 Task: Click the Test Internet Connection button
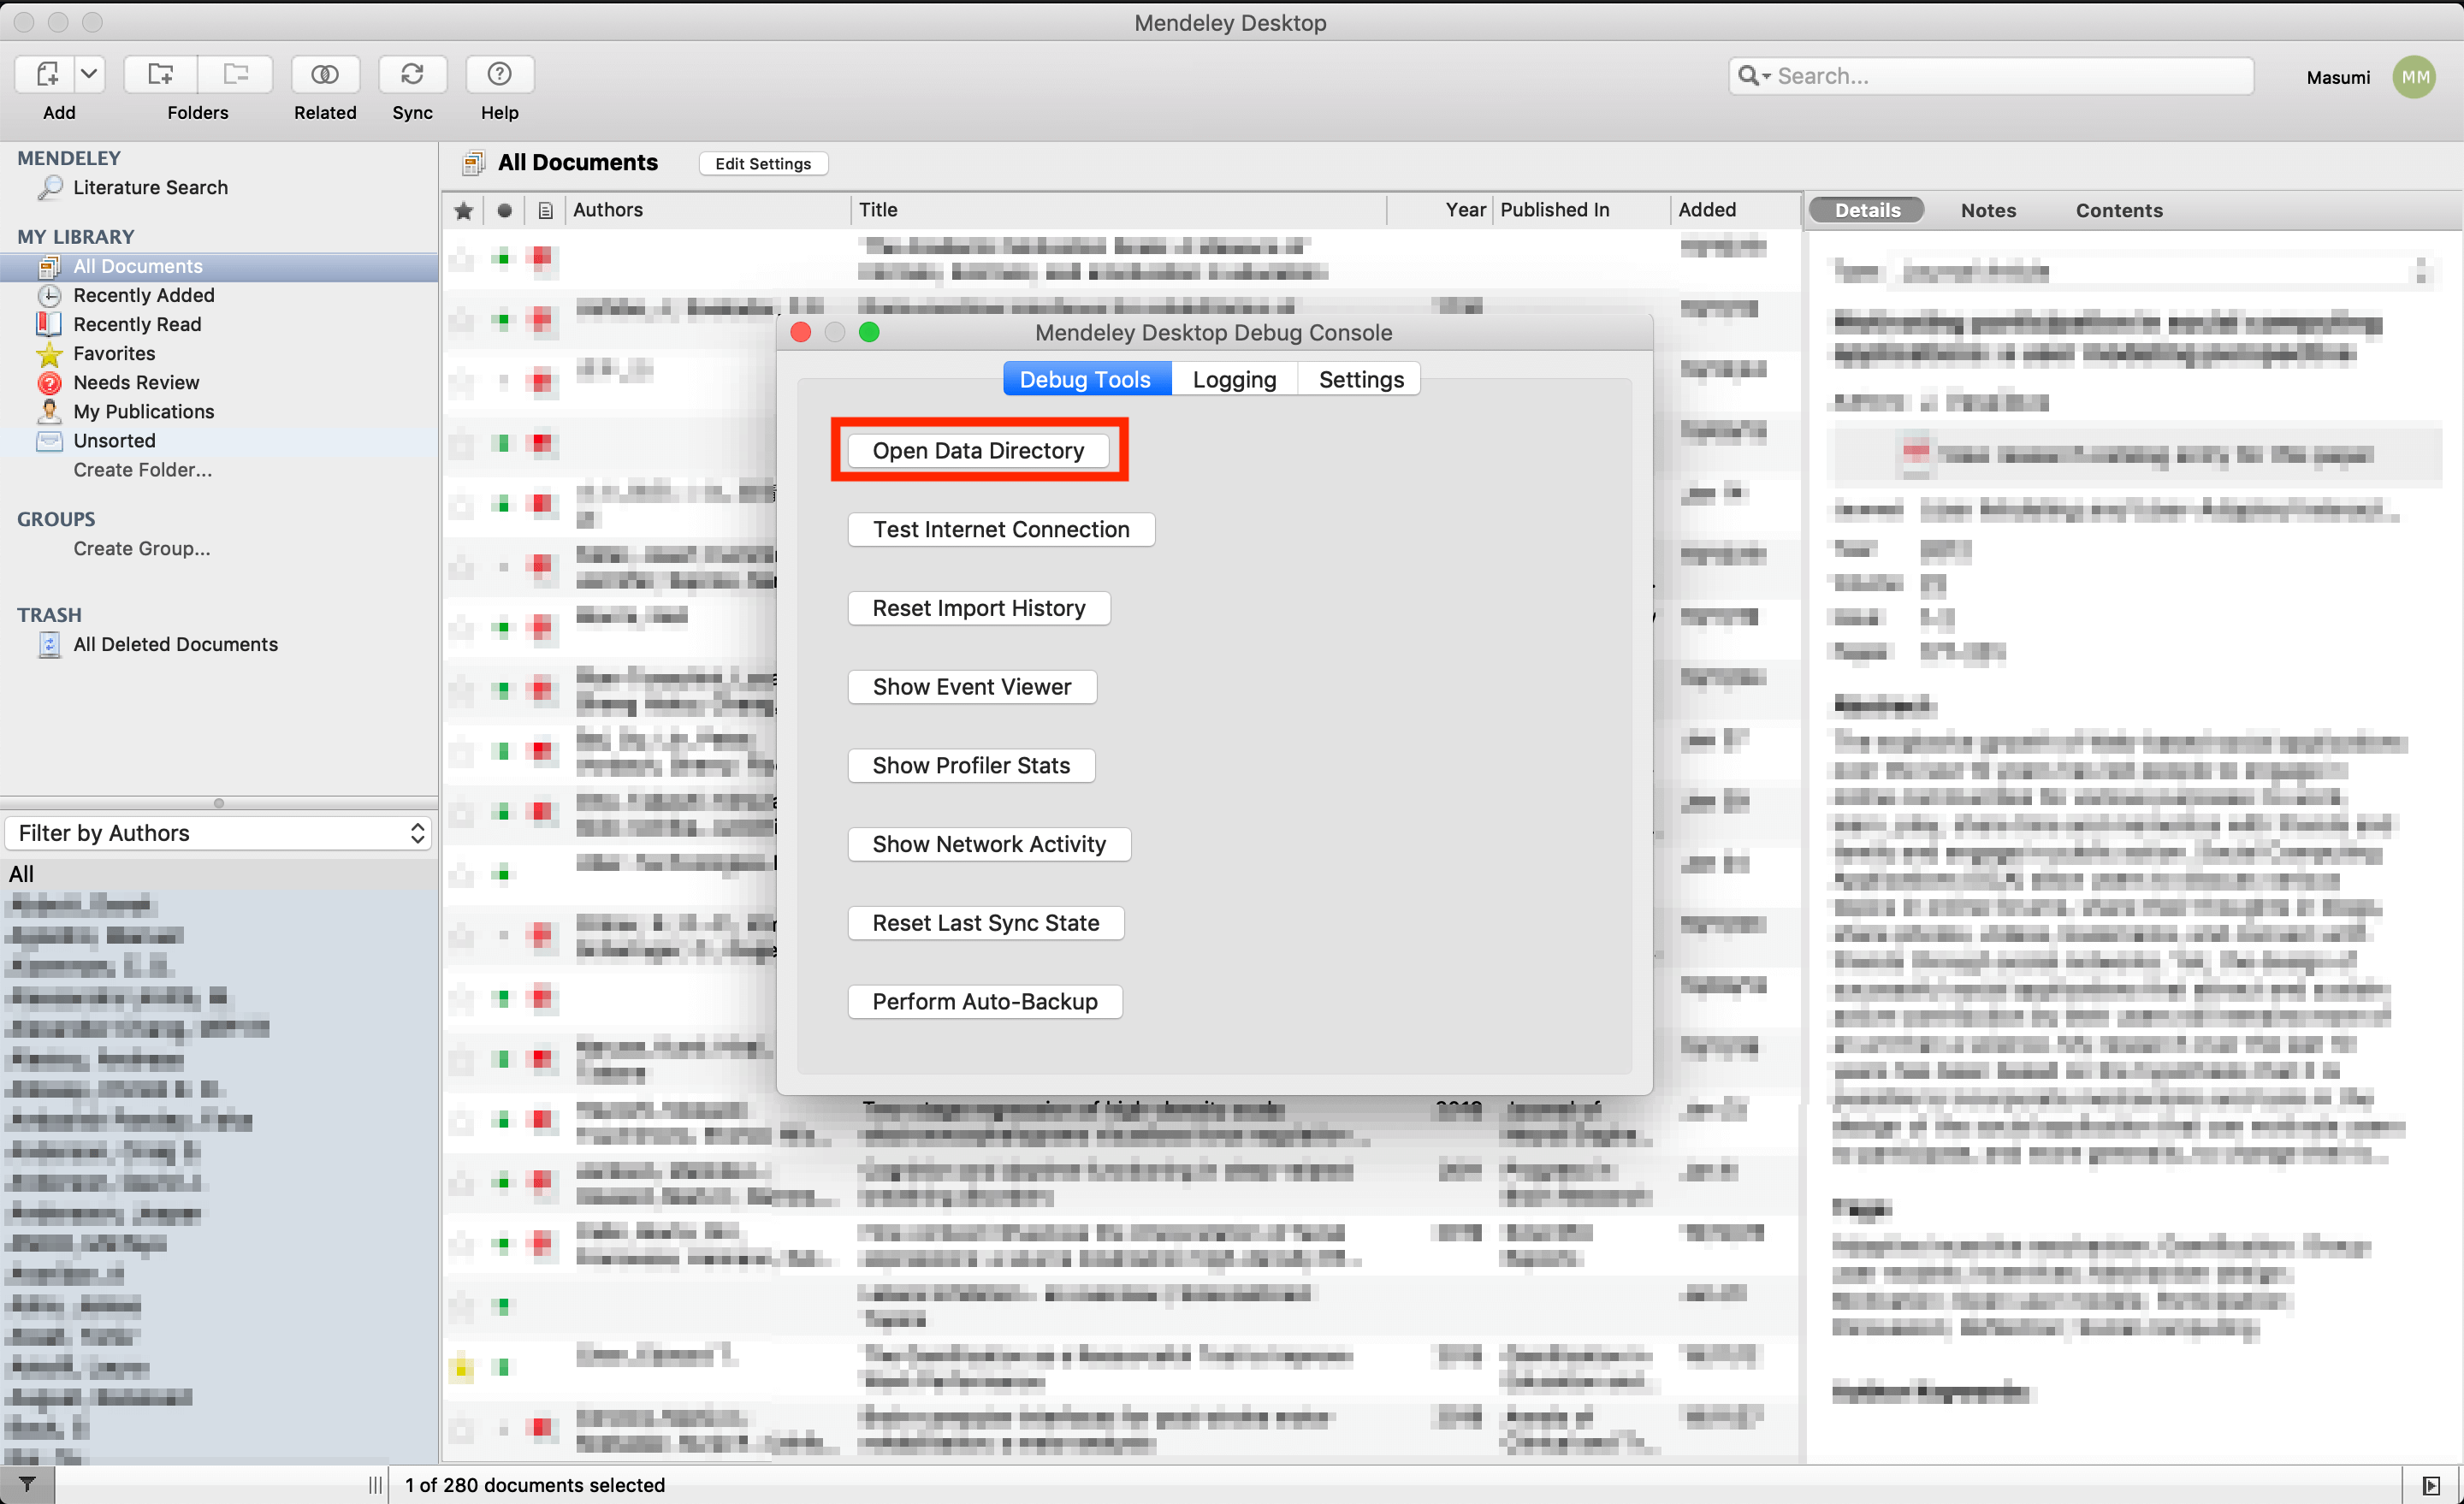tap(1001, 529)
